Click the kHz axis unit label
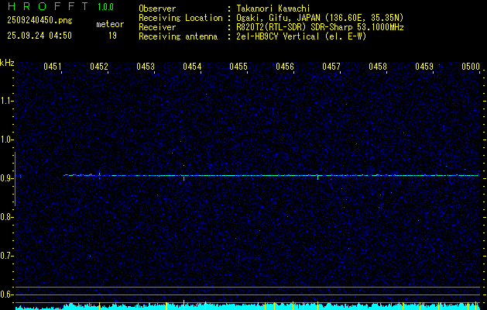The height and width of the screenshot is (310, 487). click(7, 63)
